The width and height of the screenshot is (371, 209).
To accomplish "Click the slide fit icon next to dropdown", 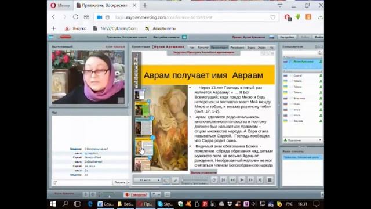I will (x=166, y=181).
